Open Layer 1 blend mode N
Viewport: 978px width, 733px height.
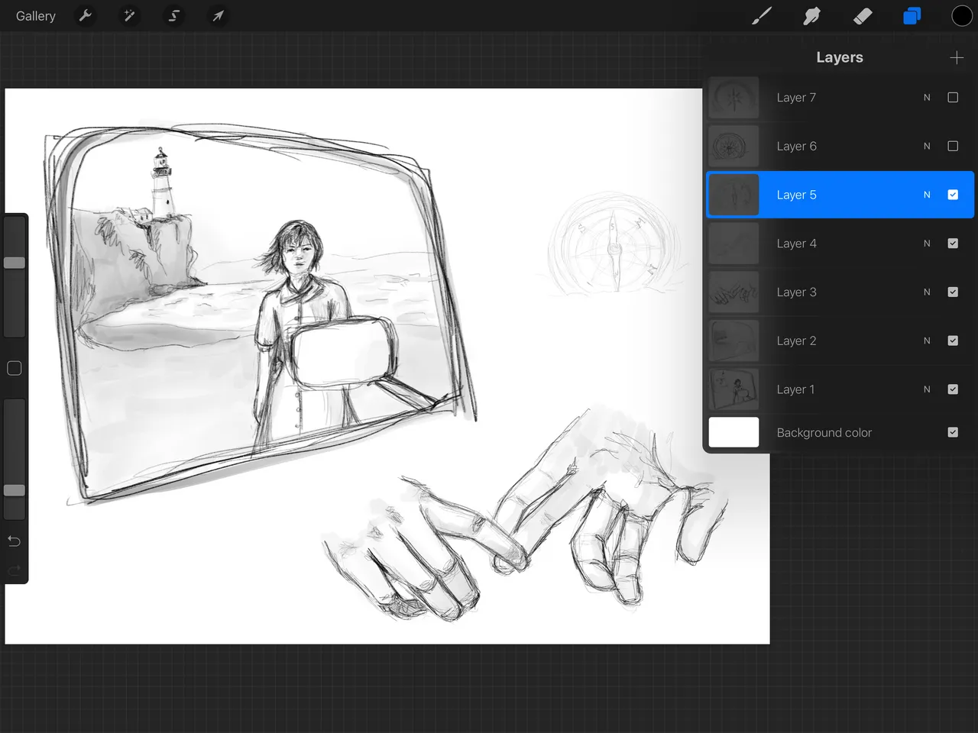click(x=927, y=389)
